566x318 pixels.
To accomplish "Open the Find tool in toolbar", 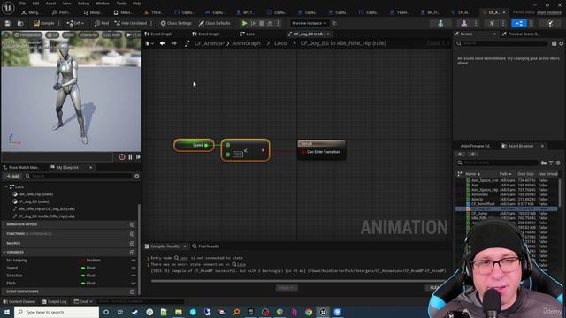I will click(102, 23).
